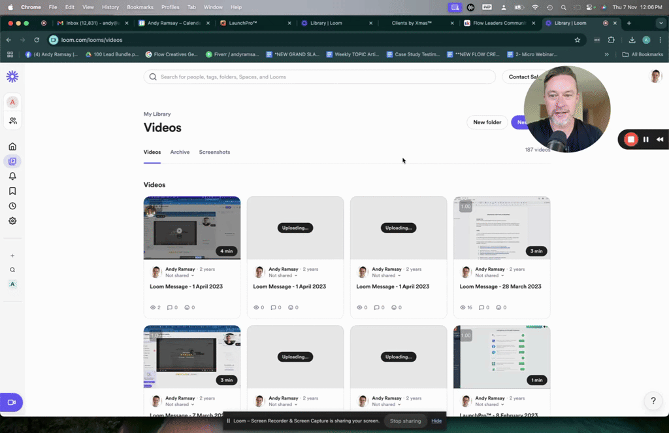This screenshot has height=433, width=669.
Task: Open the 1 min LaunchPro video thumbnail
Action: 502,357
